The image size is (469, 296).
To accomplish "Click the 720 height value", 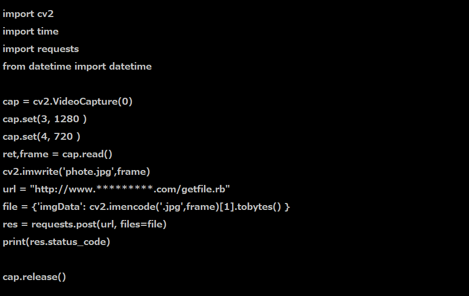I will tap(64, 137).
